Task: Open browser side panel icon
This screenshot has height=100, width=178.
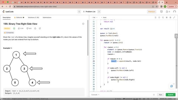Action: click(161, 7)
